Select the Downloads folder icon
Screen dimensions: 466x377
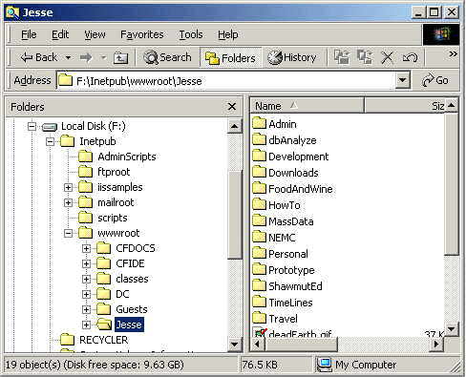pos(259,172)
